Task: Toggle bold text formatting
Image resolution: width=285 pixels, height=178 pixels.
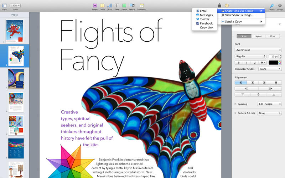Action: click(x=239, y=63)
